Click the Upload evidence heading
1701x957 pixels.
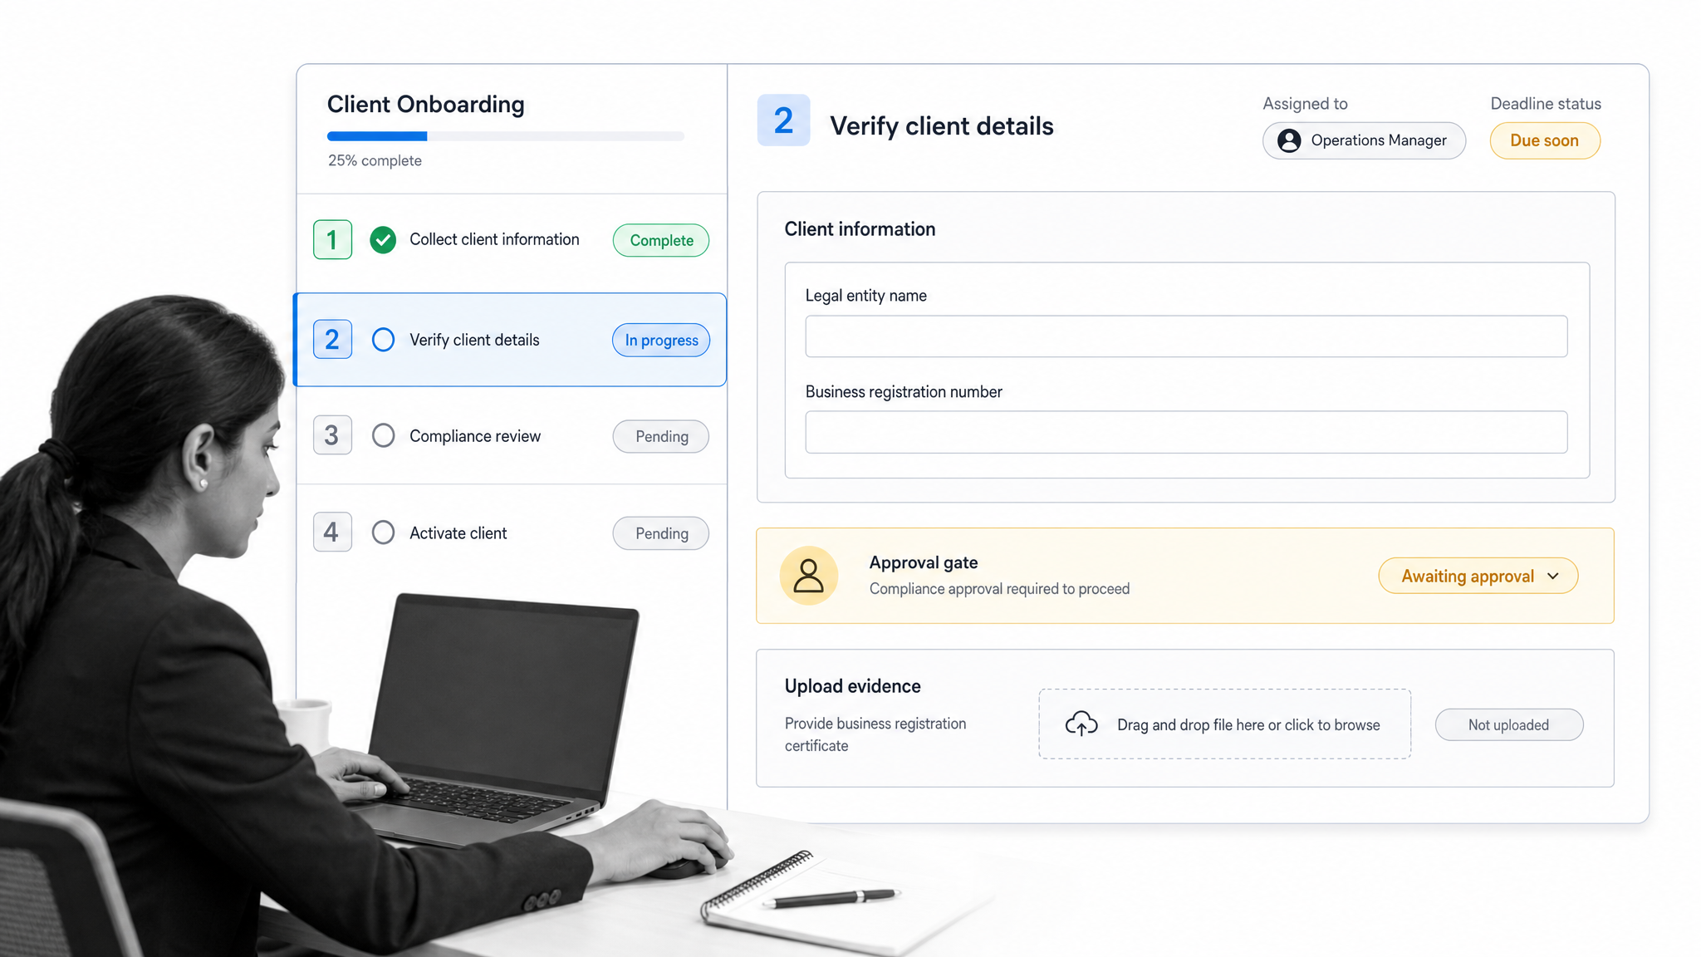pos(853,686)
